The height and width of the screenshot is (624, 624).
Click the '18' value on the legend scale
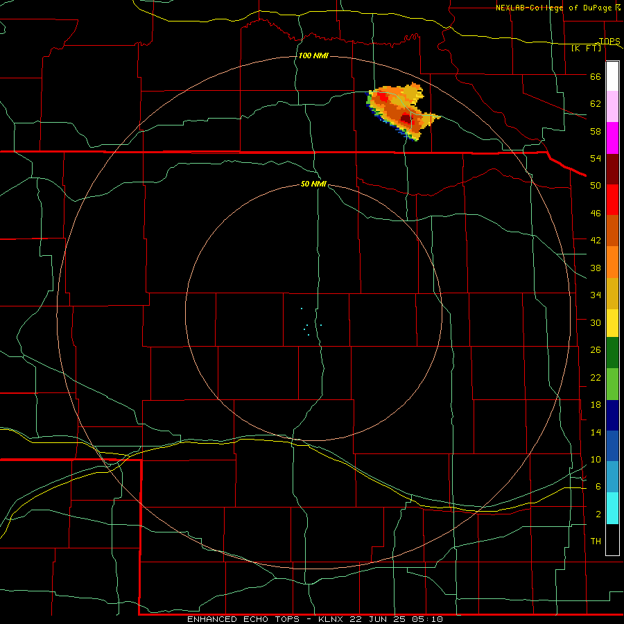pos(596,405)
